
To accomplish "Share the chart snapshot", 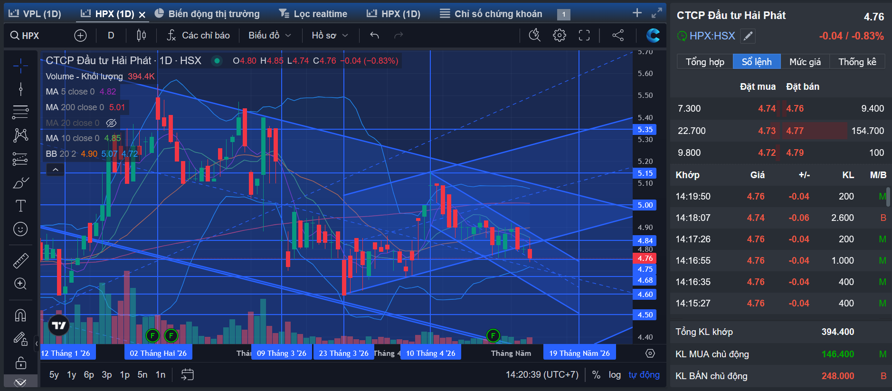I will 618,35.
